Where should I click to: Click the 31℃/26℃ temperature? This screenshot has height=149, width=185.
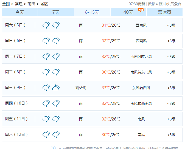[x=111, y=25]
